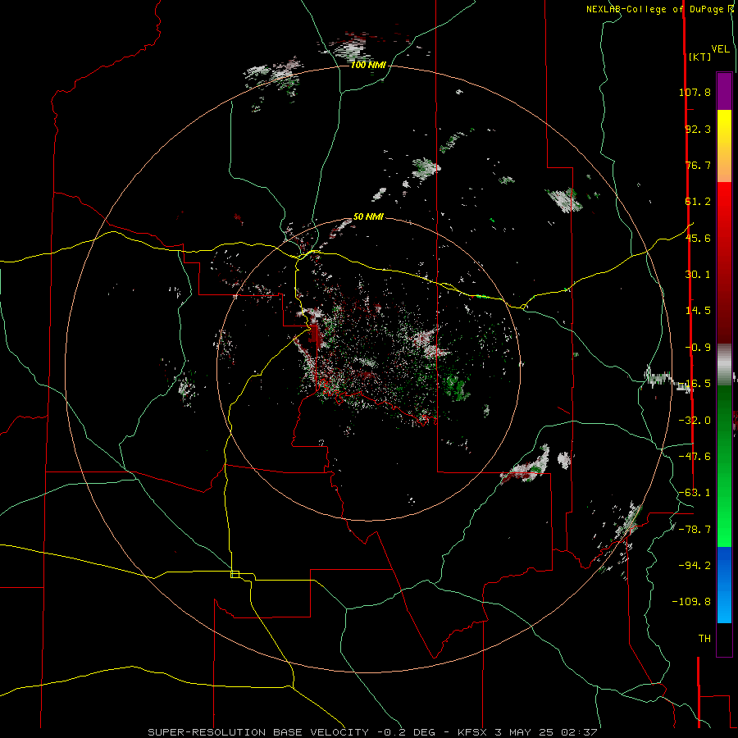738x738 pixels.
Task: Click the 30.1 velocity scale value
Action: (698, 275)
